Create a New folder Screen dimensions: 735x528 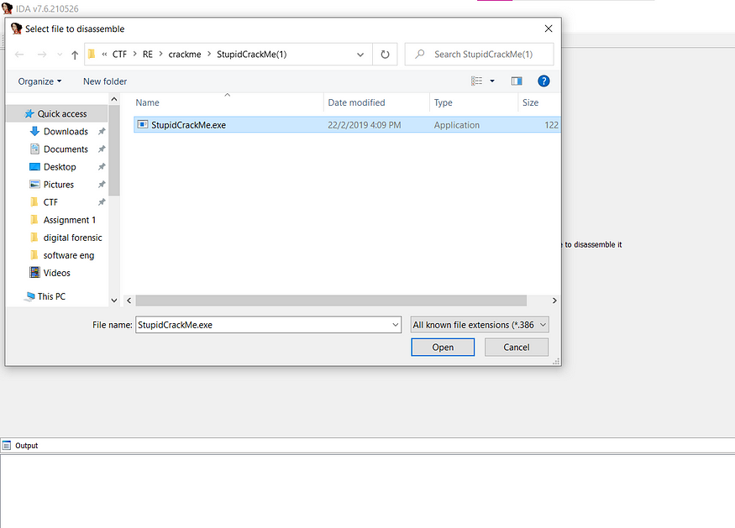coord(105,81)
